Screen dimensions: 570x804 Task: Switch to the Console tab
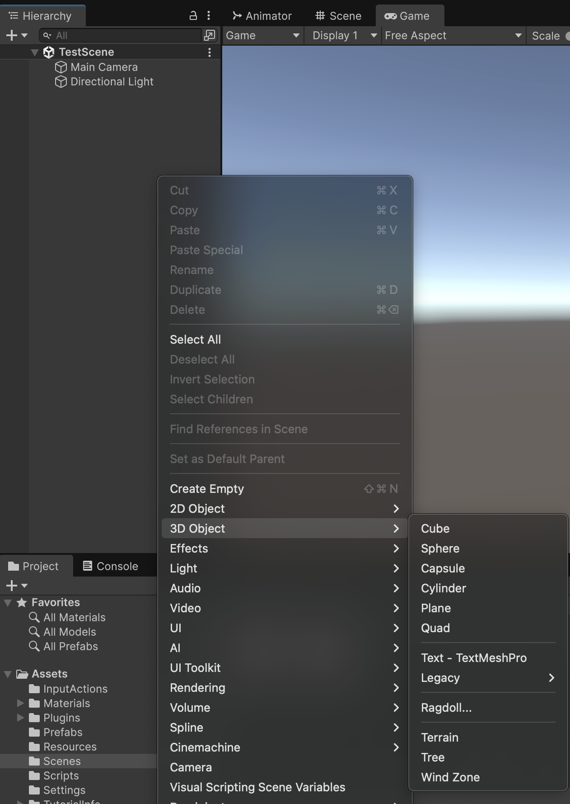[111, 566]
